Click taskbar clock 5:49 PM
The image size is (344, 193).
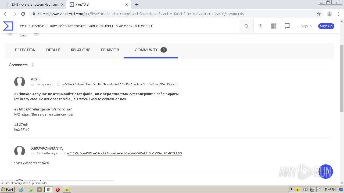330,190
